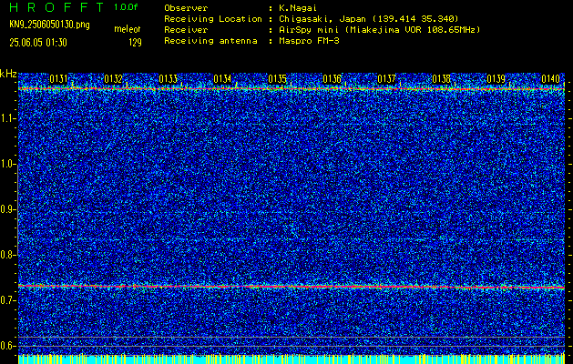Click the 0131 time marker
The image size is (573, 364).
58,78
